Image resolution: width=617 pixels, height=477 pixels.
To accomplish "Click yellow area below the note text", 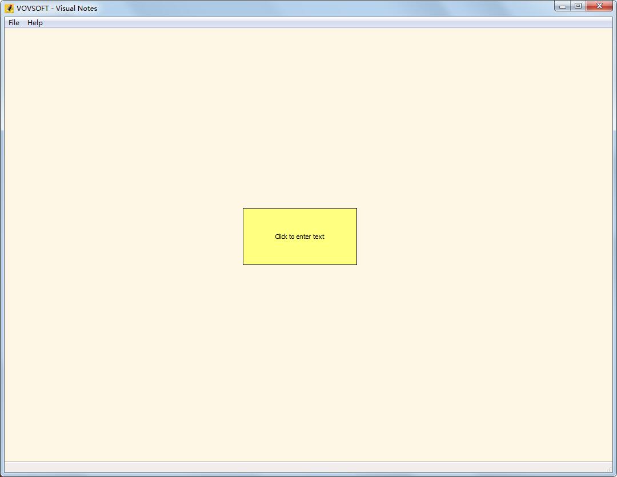I will pos(300,252).
